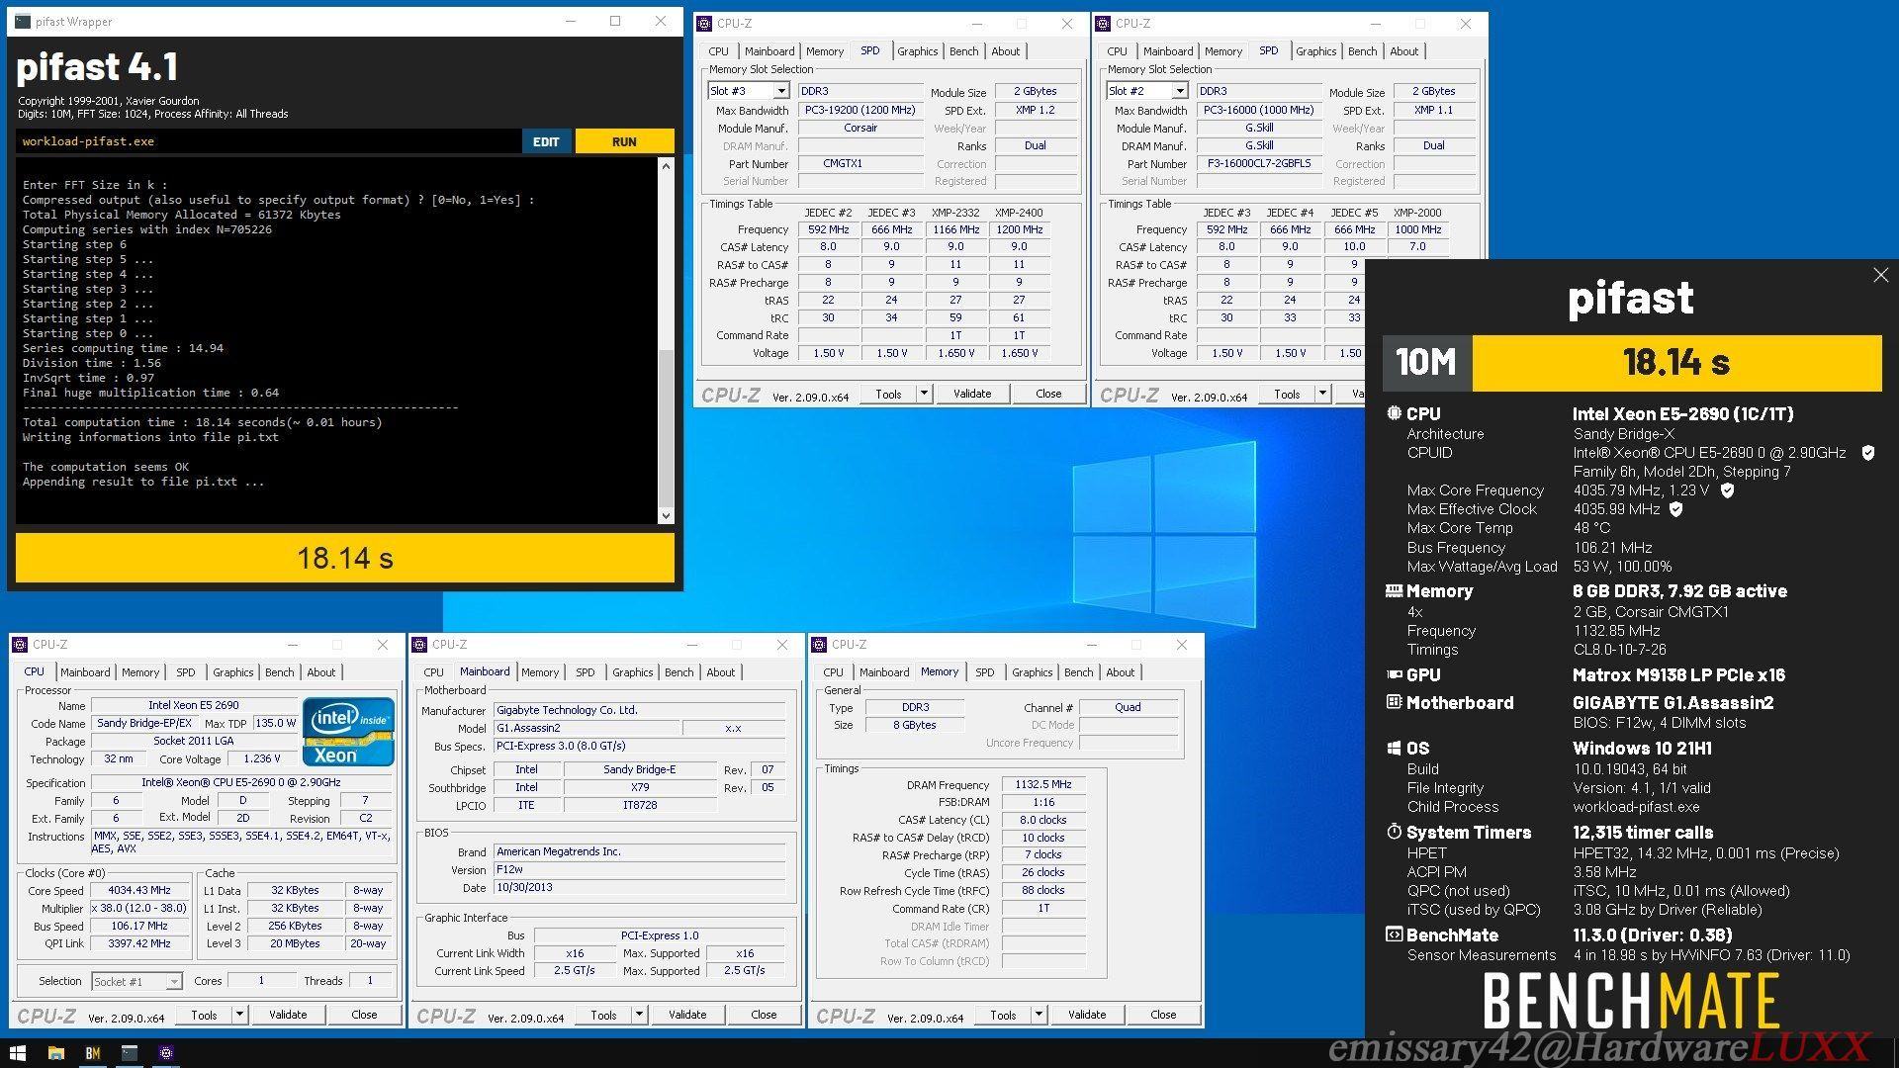Click the CPU-Z taskbar icon

pyautogui.click(x=166, y=1053)
